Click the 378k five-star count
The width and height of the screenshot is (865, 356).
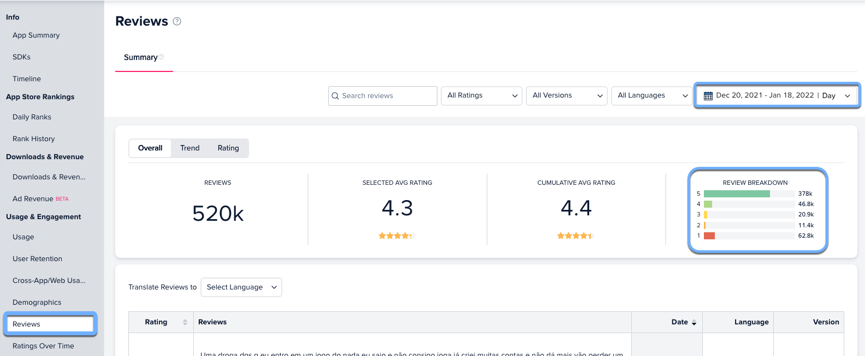click(x=805, y=194)
